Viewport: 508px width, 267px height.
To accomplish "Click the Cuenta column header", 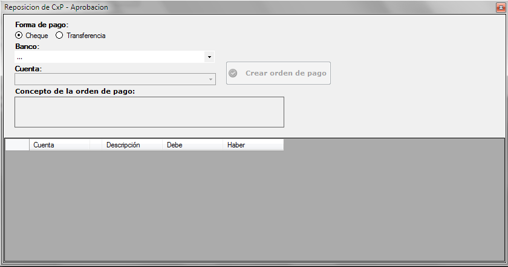I will click(x=60, y=145).
